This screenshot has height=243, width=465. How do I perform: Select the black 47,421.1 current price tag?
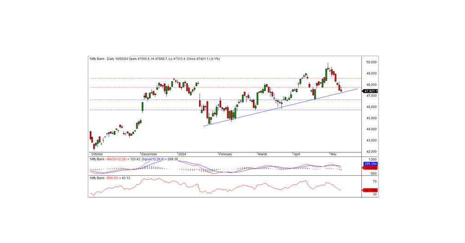pos(370,91)
